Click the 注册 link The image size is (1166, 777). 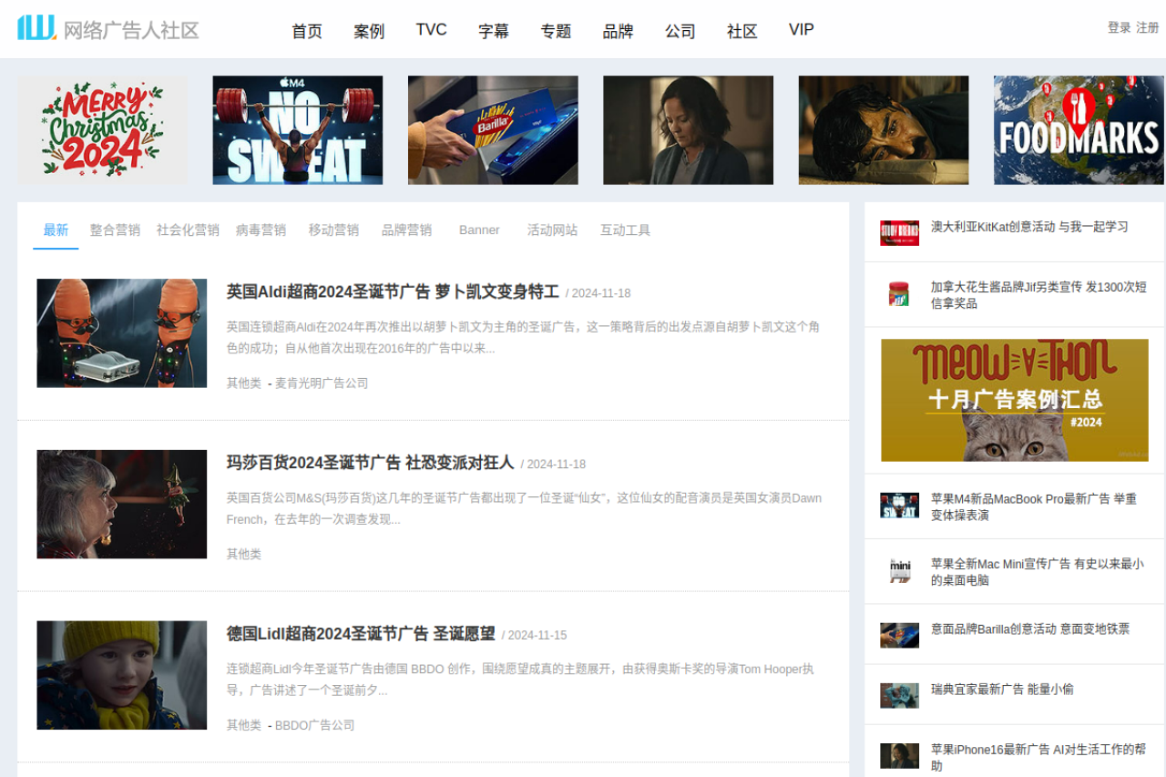pyautogui.click(x=1148, y=28)
